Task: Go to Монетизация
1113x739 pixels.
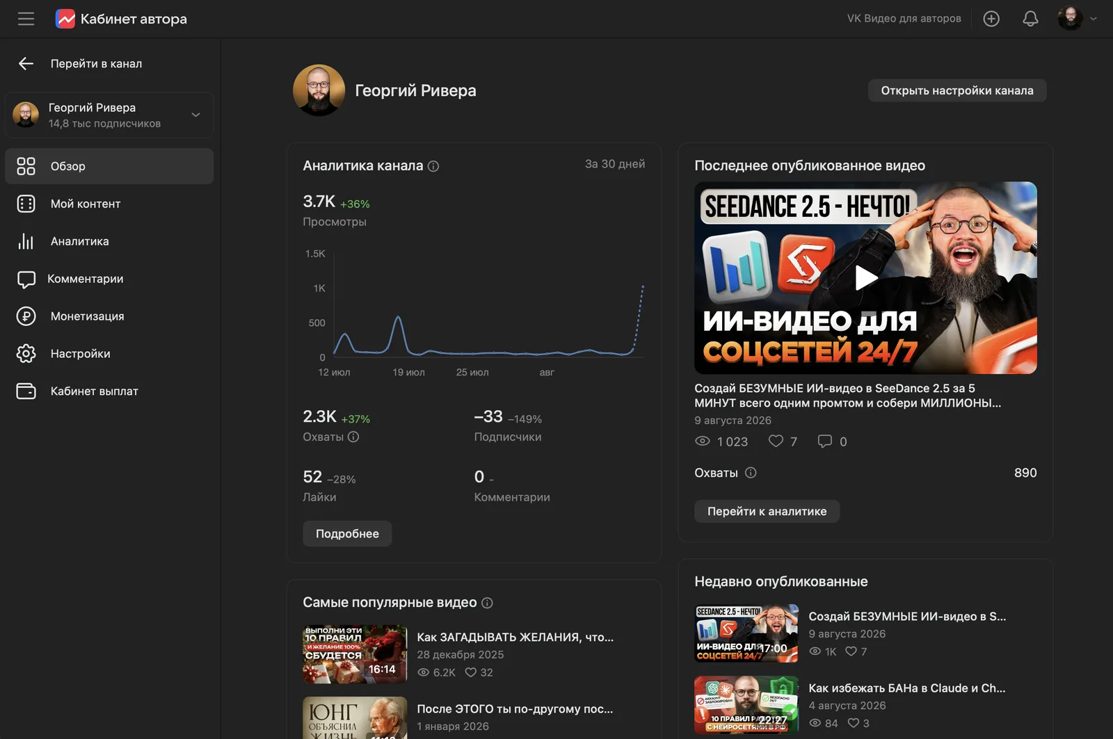Action: click(109, 316)
